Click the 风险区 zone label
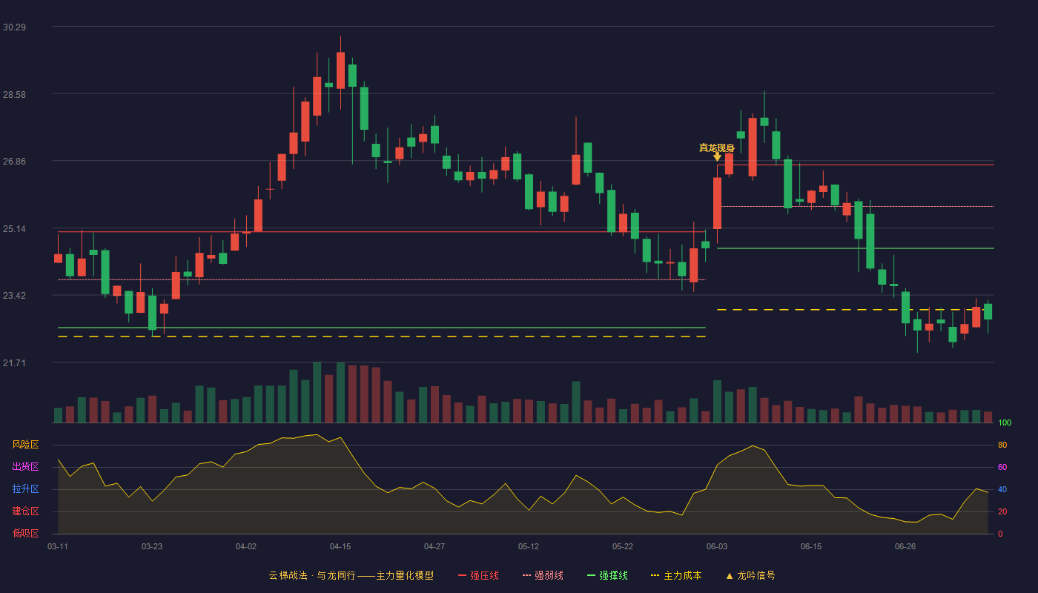Screen dimensions: 1038x593 (x=25, y=445)
